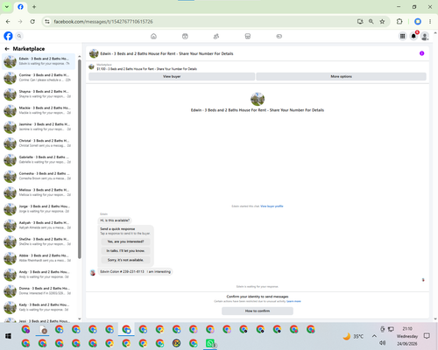Open the browser extensions puzzle icon
The width and height of the screenshot is (438, 350).
399,22
